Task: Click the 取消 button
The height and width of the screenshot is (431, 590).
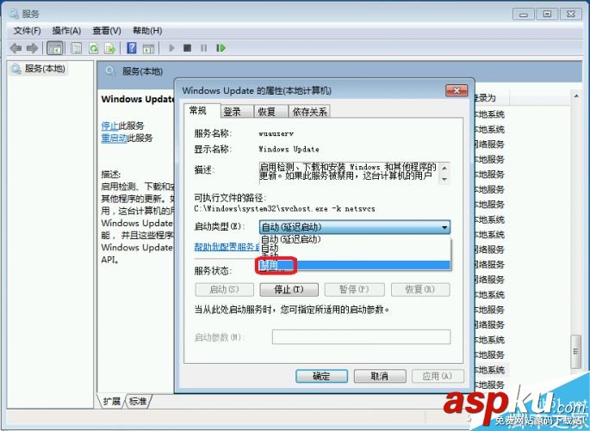Action: coord(380,376)
